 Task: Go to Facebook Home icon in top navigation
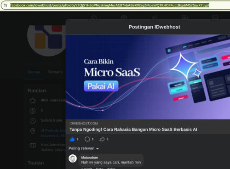(94, 17)
